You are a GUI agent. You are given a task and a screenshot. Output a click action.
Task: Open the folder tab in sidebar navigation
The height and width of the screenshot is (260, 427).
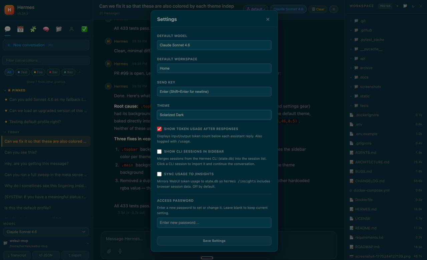59,29
